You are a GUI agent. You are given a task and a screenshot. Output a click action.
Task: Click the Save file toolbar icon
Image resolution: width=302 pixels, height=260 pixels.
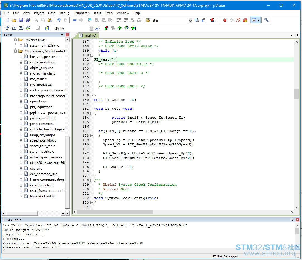21,20
